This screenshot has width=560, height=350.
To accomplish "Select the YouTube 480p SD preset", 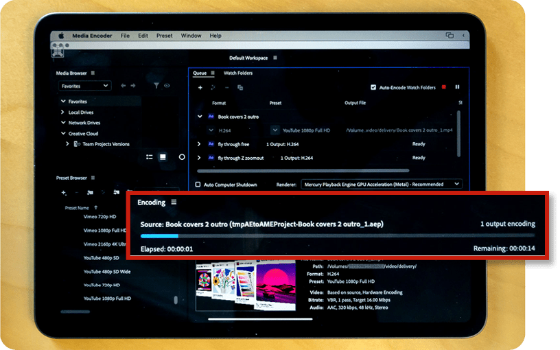I will click(x=101, y=258).
